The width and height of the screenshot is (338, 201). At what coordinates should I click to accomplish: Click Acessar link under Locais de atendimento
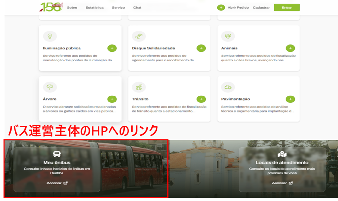coord(282,183)
